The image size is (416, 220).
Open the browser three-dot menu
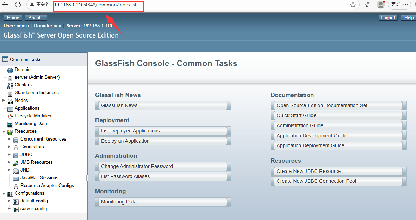(406, 5)
